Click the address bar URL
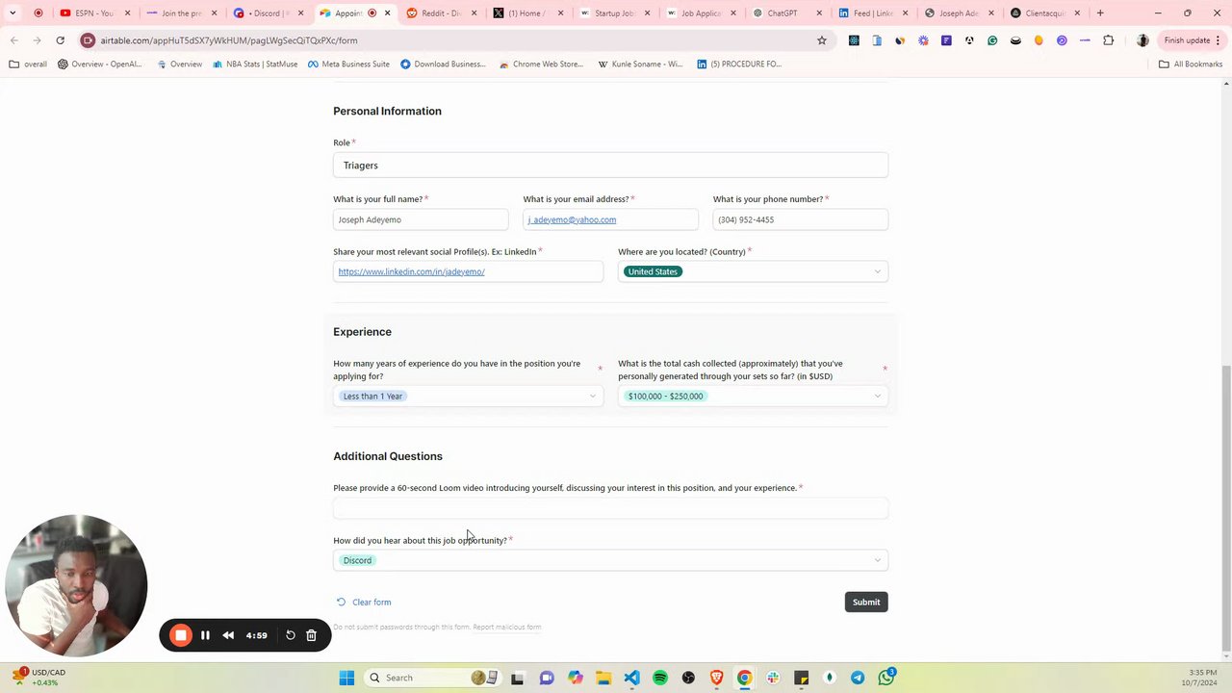 (x=229, y=40)
